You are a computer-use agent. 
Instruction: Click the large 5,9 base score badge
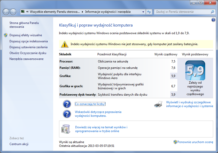195,70
